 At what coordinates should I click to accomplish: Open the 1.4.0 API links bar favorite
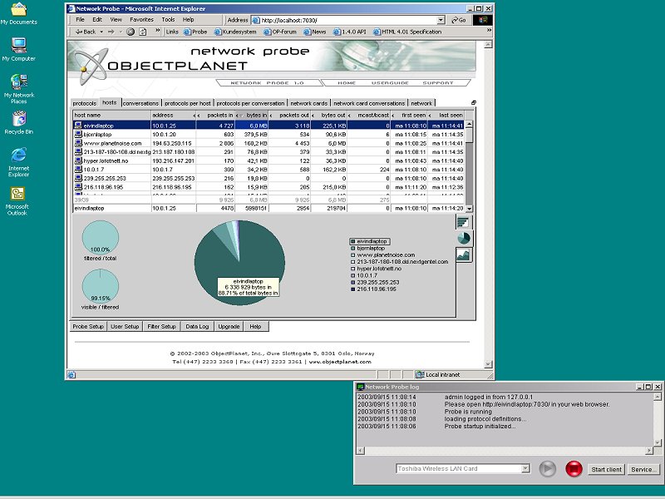pos(349,32)
